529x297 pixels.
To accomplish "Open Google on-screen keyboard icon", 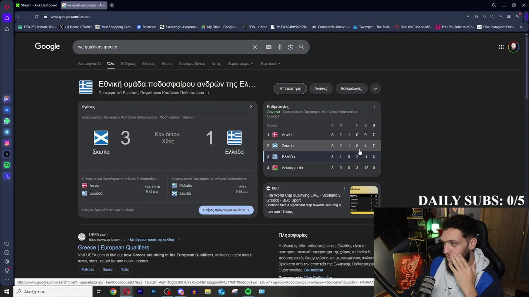I will 269,47.
